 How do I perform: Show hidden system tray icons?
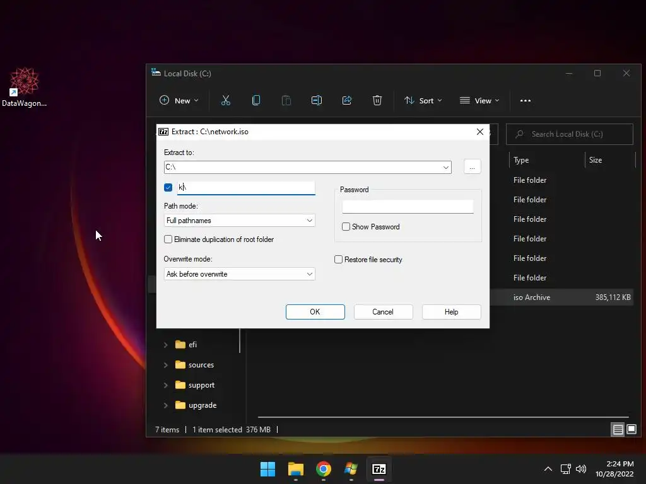pyautogui.click(x=548, y=469)
